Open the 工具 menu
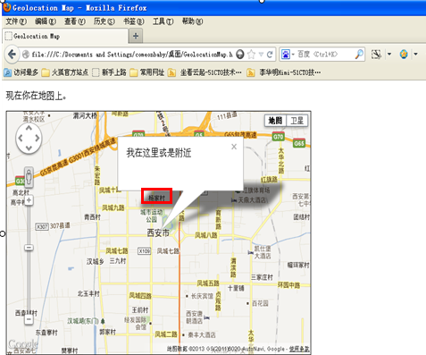The image size is (426, 355). (x=163, y=21)
